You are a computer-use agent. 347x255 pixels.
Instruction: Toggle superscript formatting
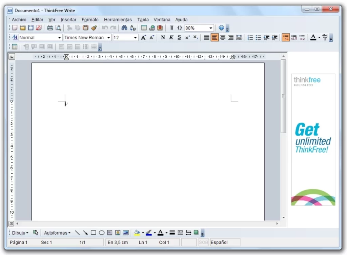tap(187, 38)
